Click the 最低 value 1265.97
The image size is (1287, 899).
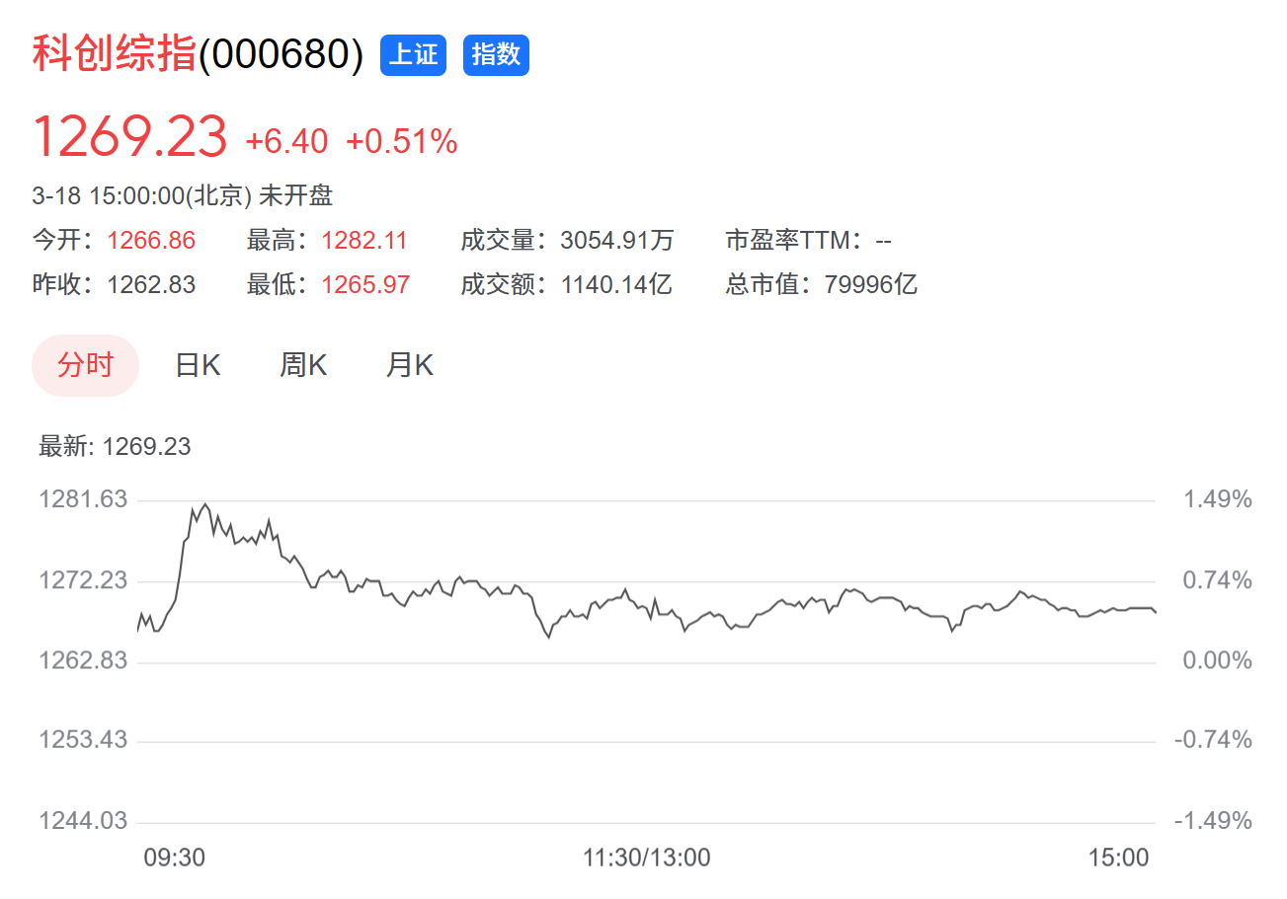(365, 285)
